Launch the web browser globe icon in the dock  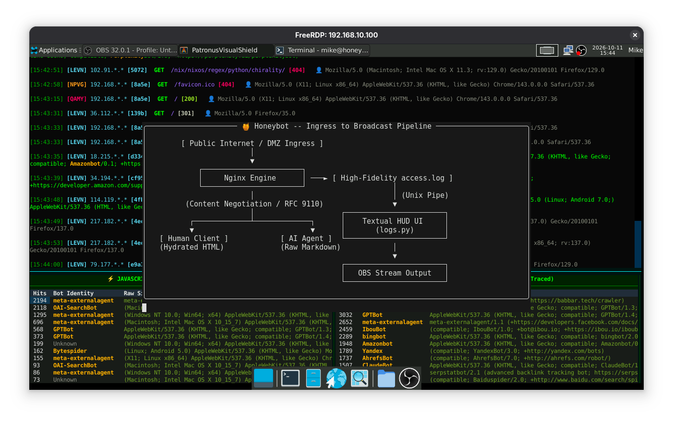(x=336, y=378)
